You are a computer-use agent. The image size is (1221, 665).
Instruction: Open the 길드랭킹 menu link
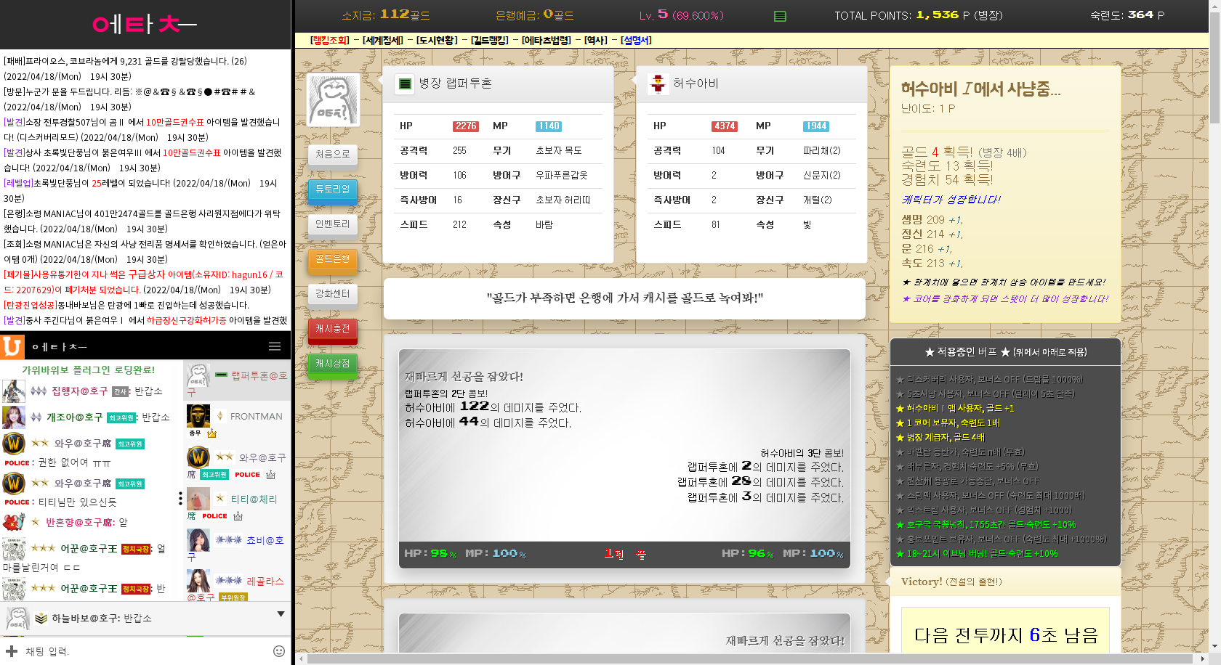[x=490, y=41]
